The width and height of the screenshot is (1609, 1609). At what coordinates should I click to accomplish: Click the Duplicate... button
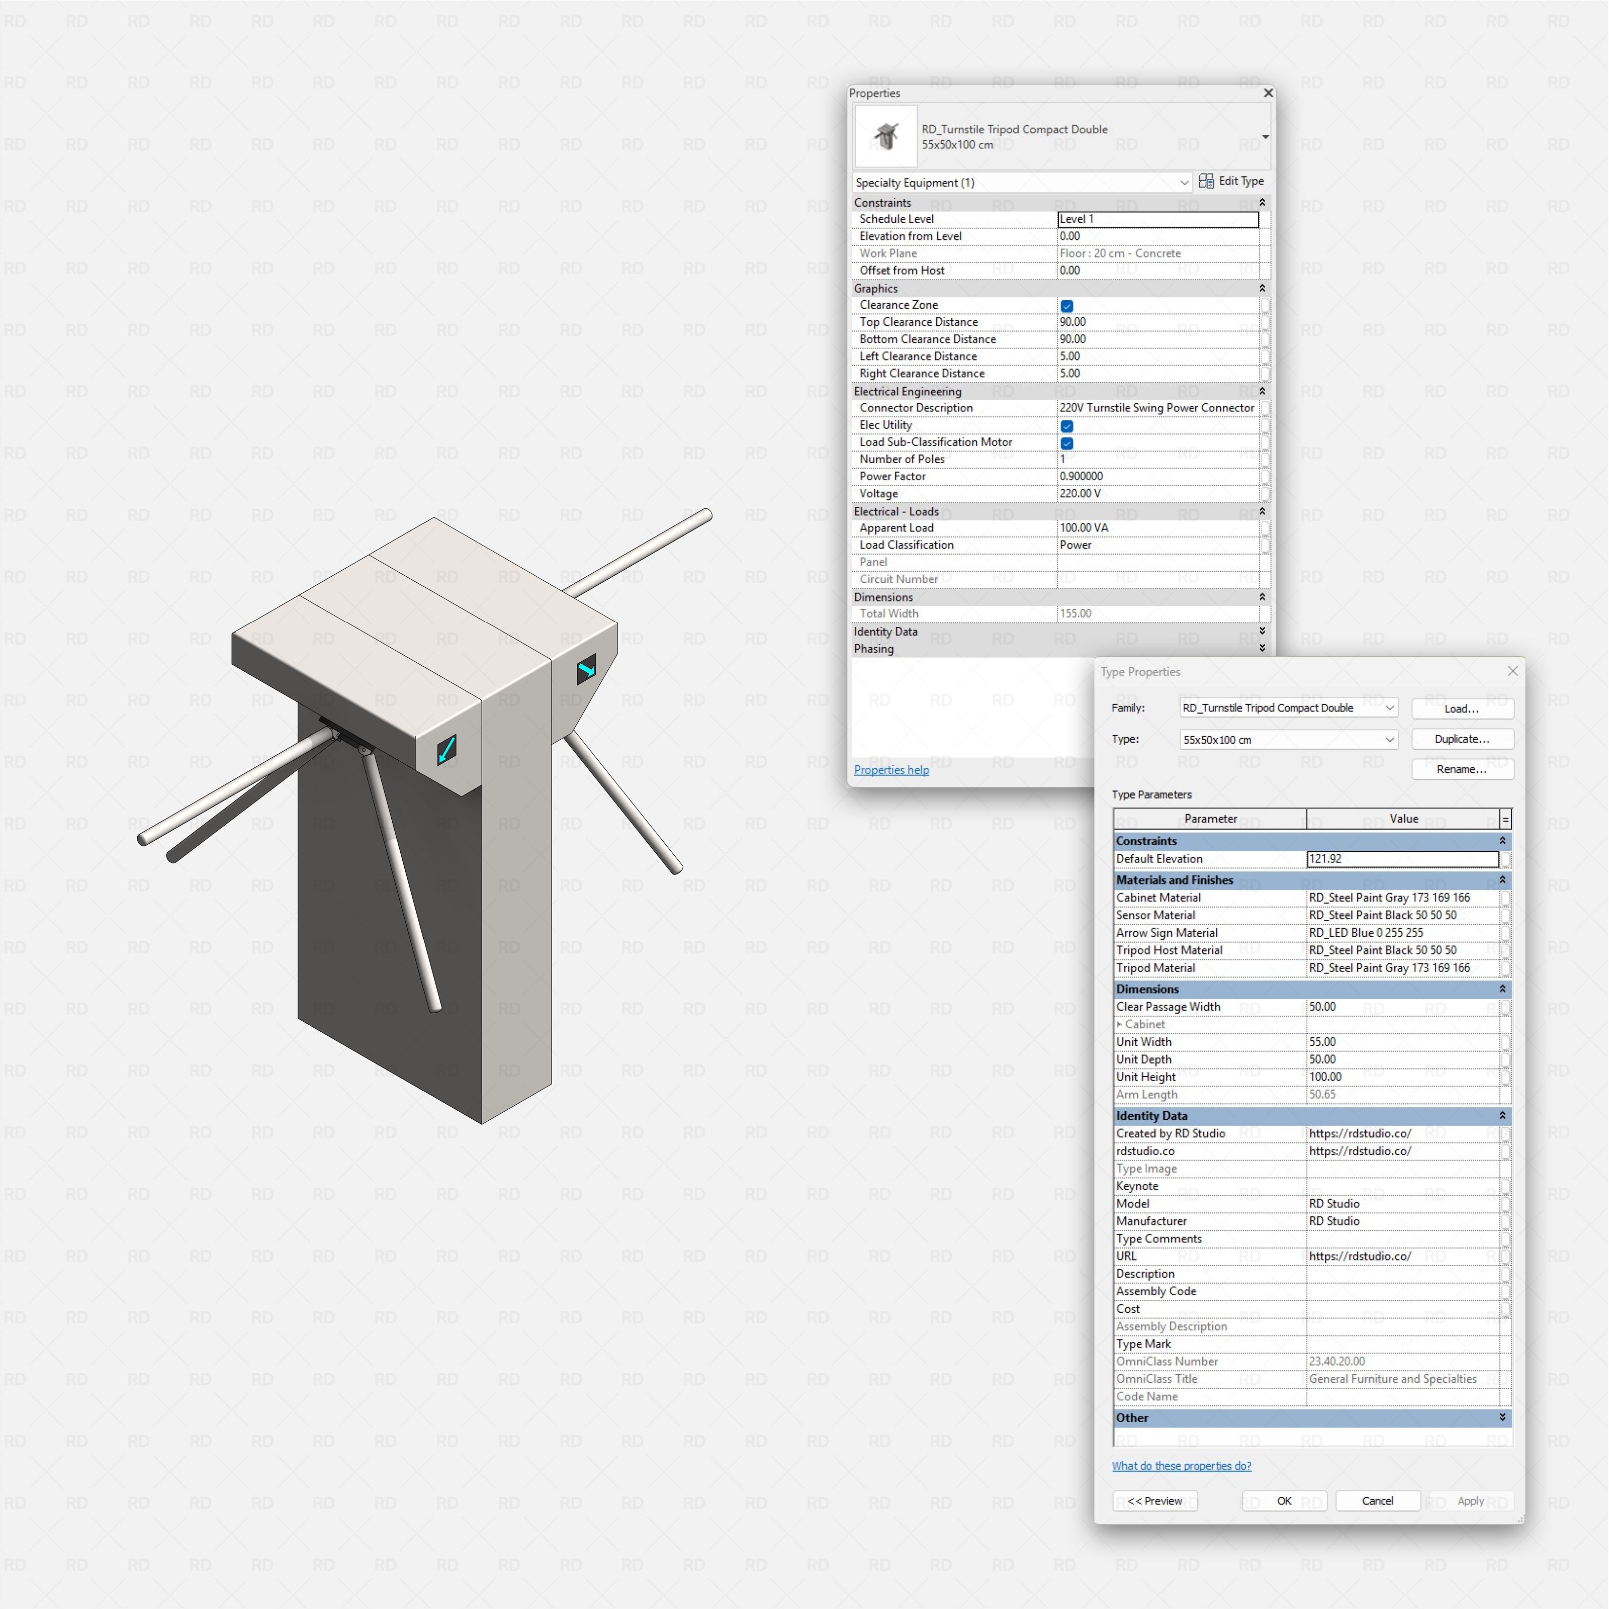click(1462, 740)
